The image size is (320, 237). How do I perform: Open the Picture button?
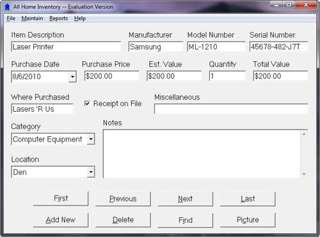pyautogui.click(x=248, y=220)
